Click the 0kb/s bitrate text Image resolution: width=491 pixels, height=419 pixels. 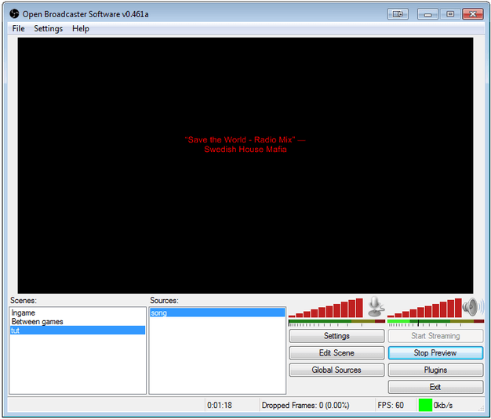pyautogui.click(x=443, y=405)
